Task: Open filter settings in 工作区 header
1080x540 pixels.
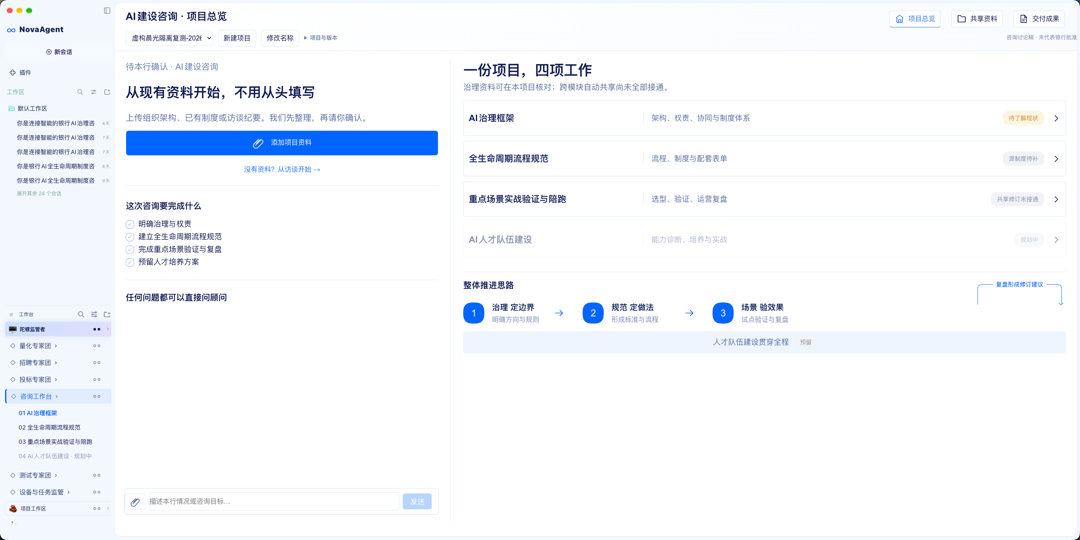Action: [94, 92]
